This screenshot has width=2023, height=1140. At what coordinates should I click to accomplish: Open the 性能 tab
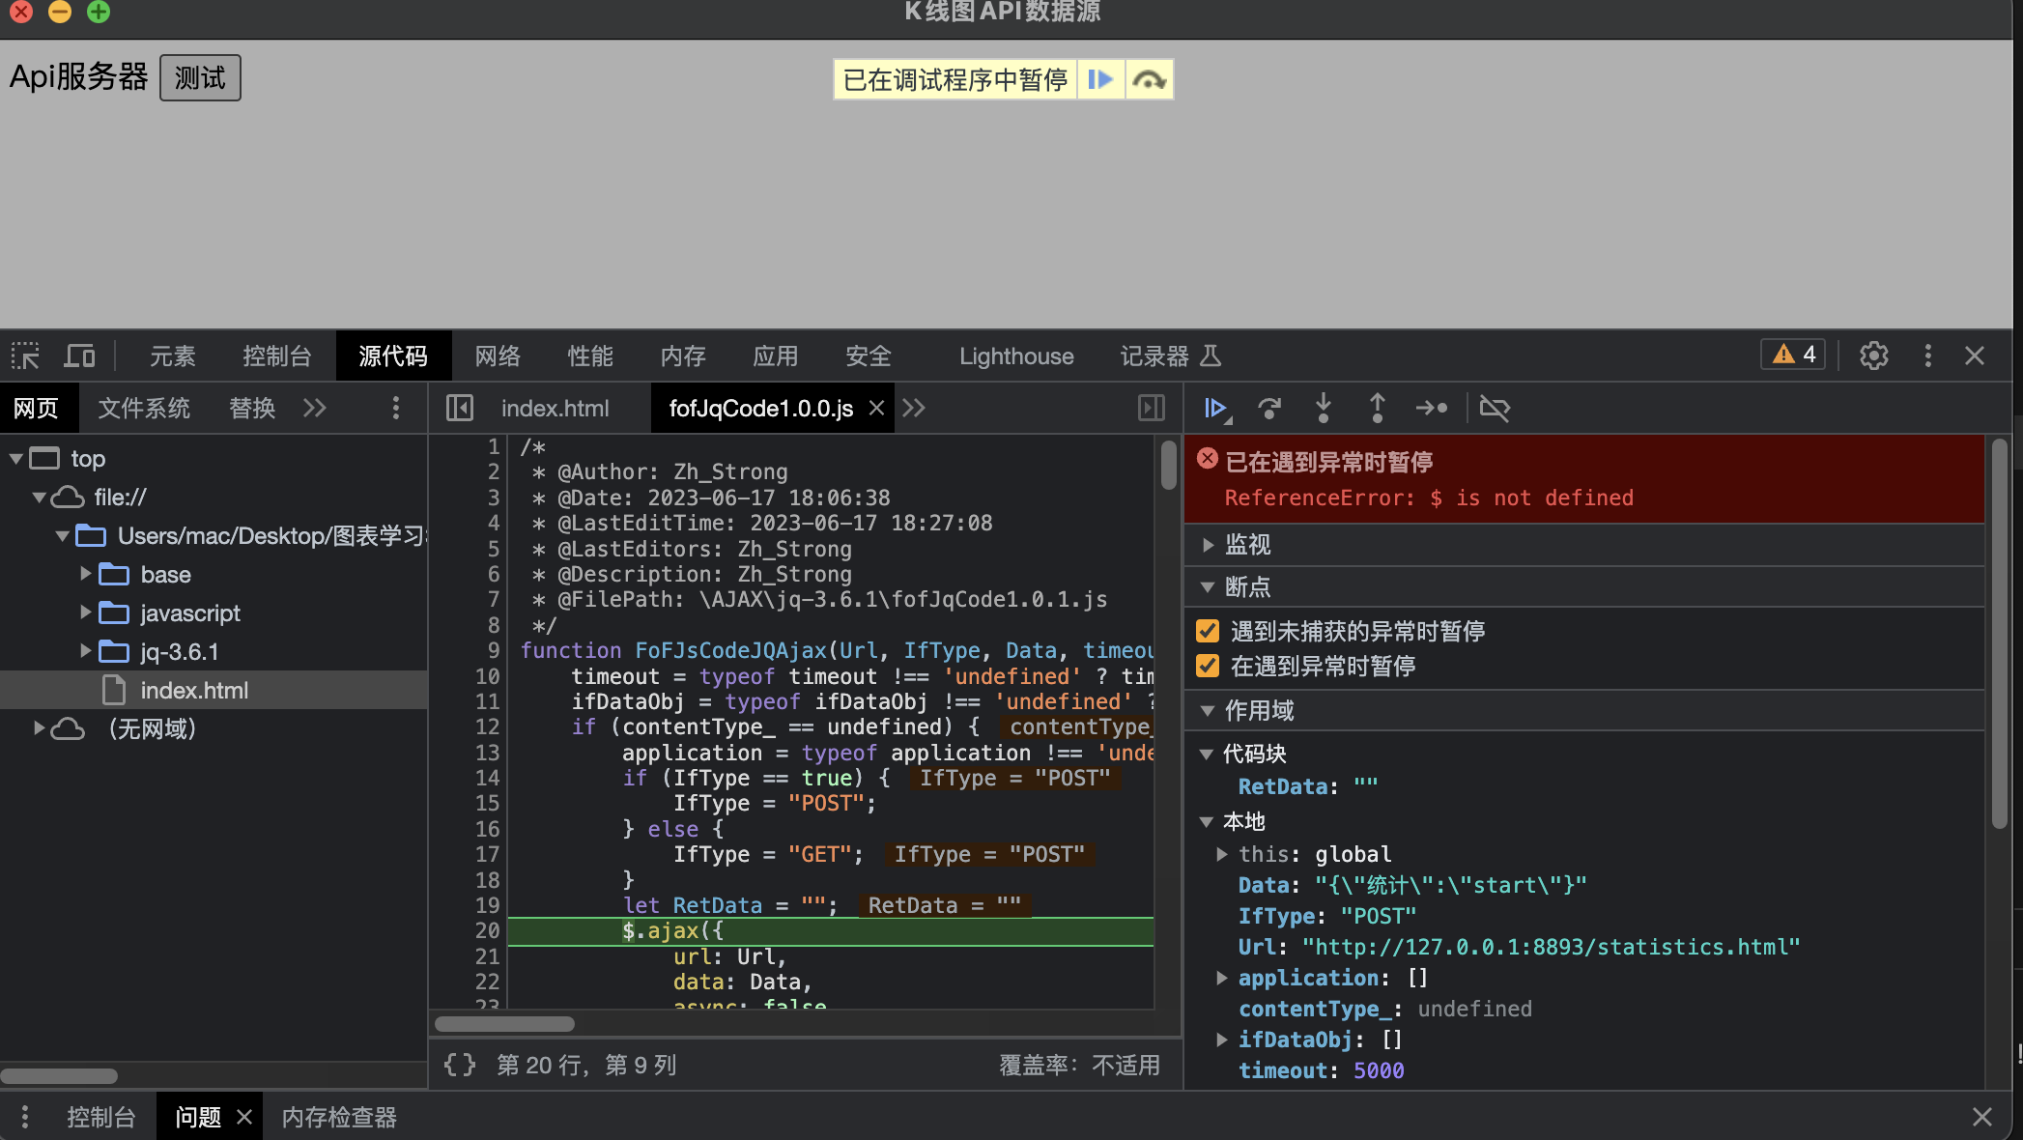tap(590, 356)
